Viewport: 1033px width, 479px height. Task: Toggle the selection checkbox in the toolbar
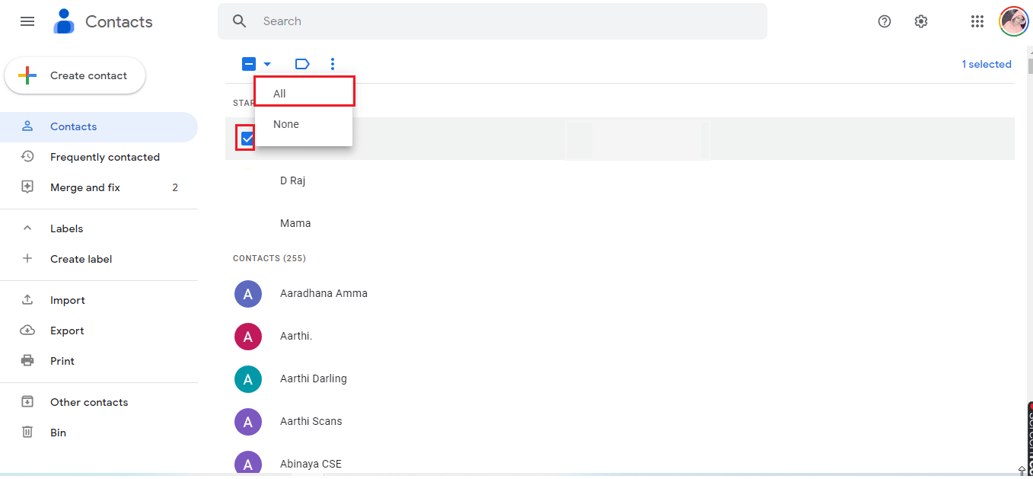[x=249, y=64]
